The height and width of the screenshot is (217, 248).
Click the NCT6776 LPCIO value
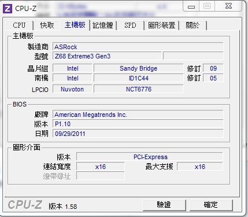(138, 89)
